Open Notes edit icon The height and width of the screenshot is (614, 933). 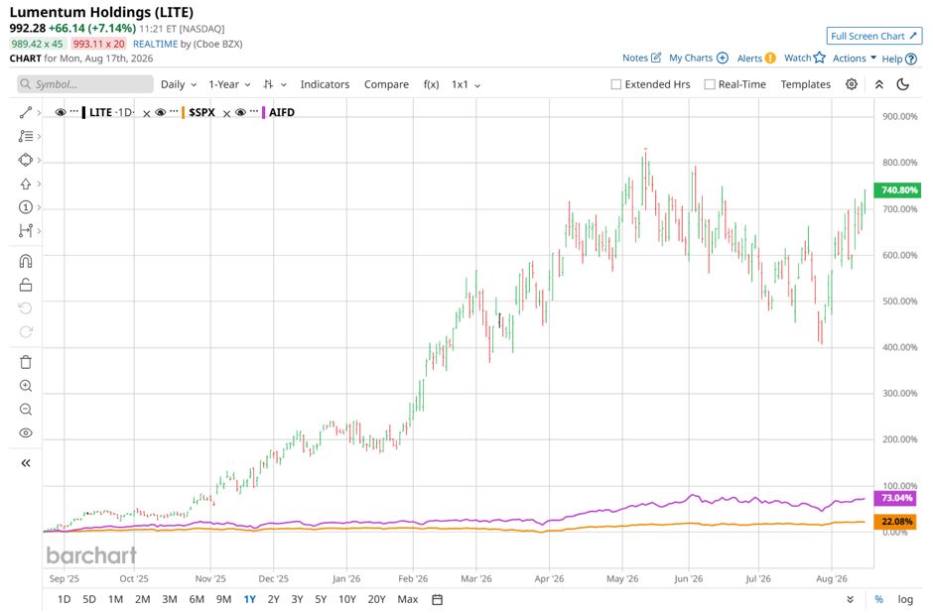click(x=656, y=58)
